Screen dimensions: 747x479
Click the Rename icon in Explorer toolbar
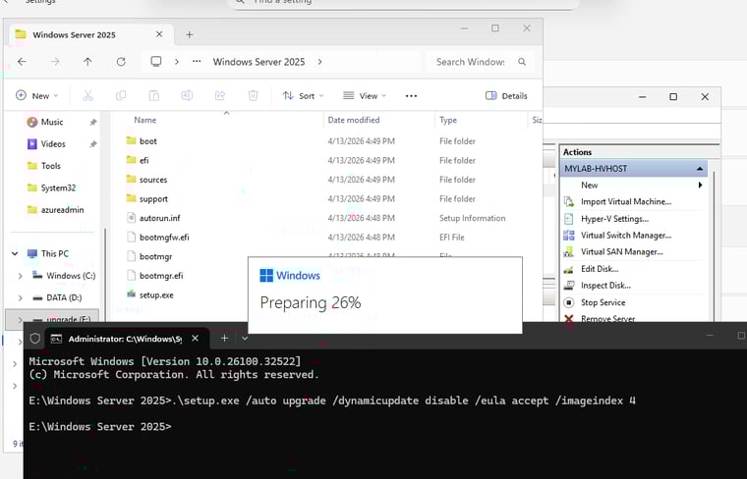pyautogui.click(x=187, y=95)
